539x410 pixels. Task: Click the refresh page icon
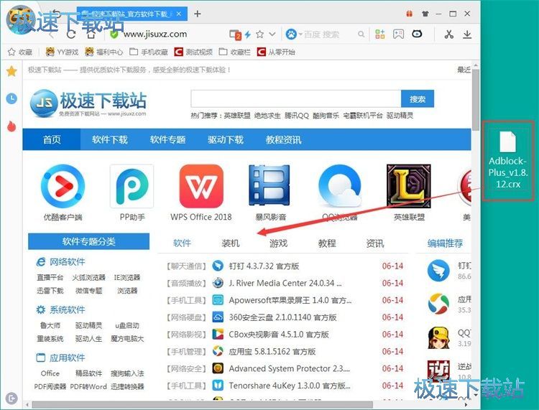tap(71, 34)
